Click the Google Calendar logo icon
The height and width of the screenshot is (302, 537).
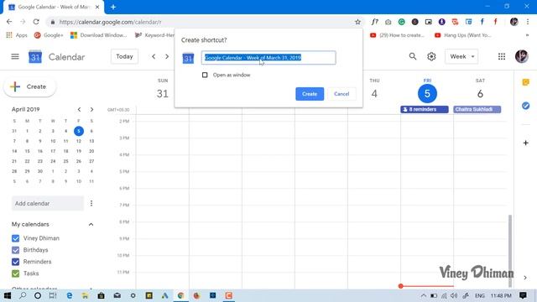[x=35, y=57]
